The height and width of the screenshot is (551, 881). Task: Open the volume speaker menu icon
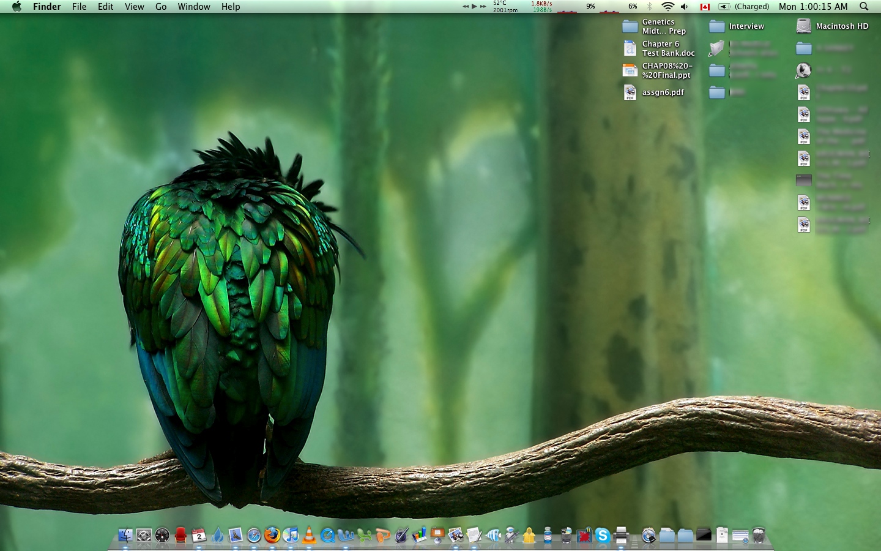[684, 6]
